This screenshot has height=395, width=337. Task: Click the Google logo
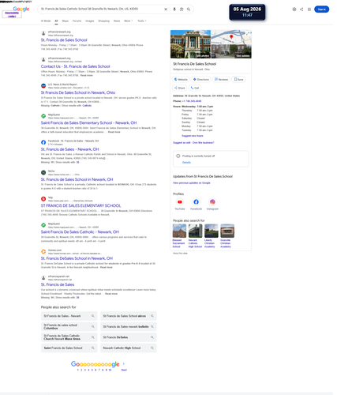tap(21, 9)
